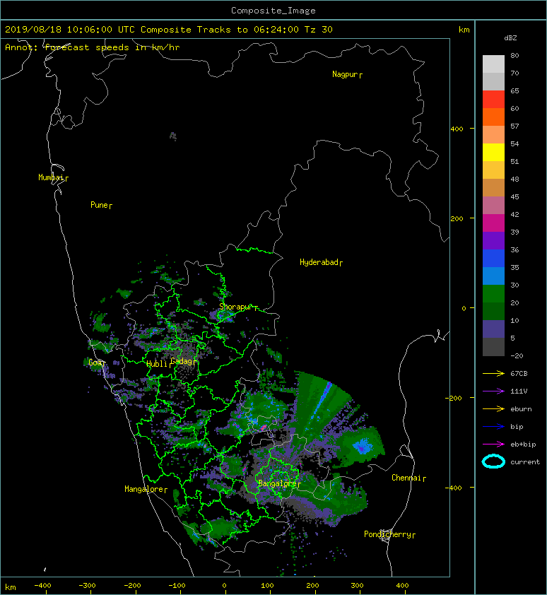Image resolution: width=547 pixels, height=595 pixels.
Task: Click the 0 tick on horizontal axis
Action: click(224, 586)
